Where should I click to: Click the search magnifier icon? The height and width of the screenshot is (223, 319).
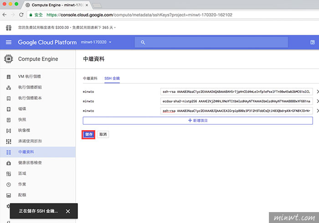(x=143, y=42)
